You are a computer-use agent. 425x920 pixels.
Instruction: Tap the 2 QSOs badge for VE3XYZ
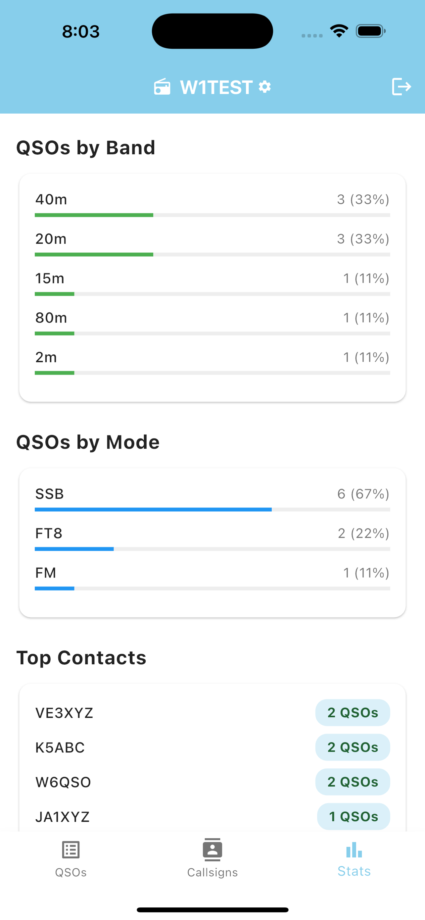(x=353, y=712)
